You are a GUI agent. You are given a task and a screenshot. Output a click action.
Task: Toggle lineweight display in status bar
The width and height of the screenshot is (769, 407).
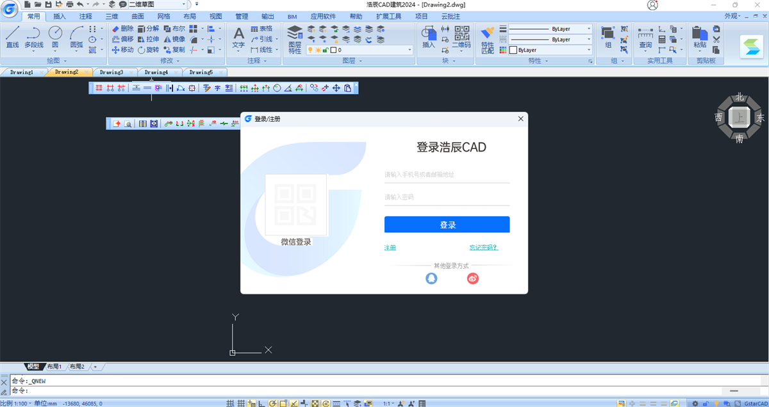click(336, 403)
